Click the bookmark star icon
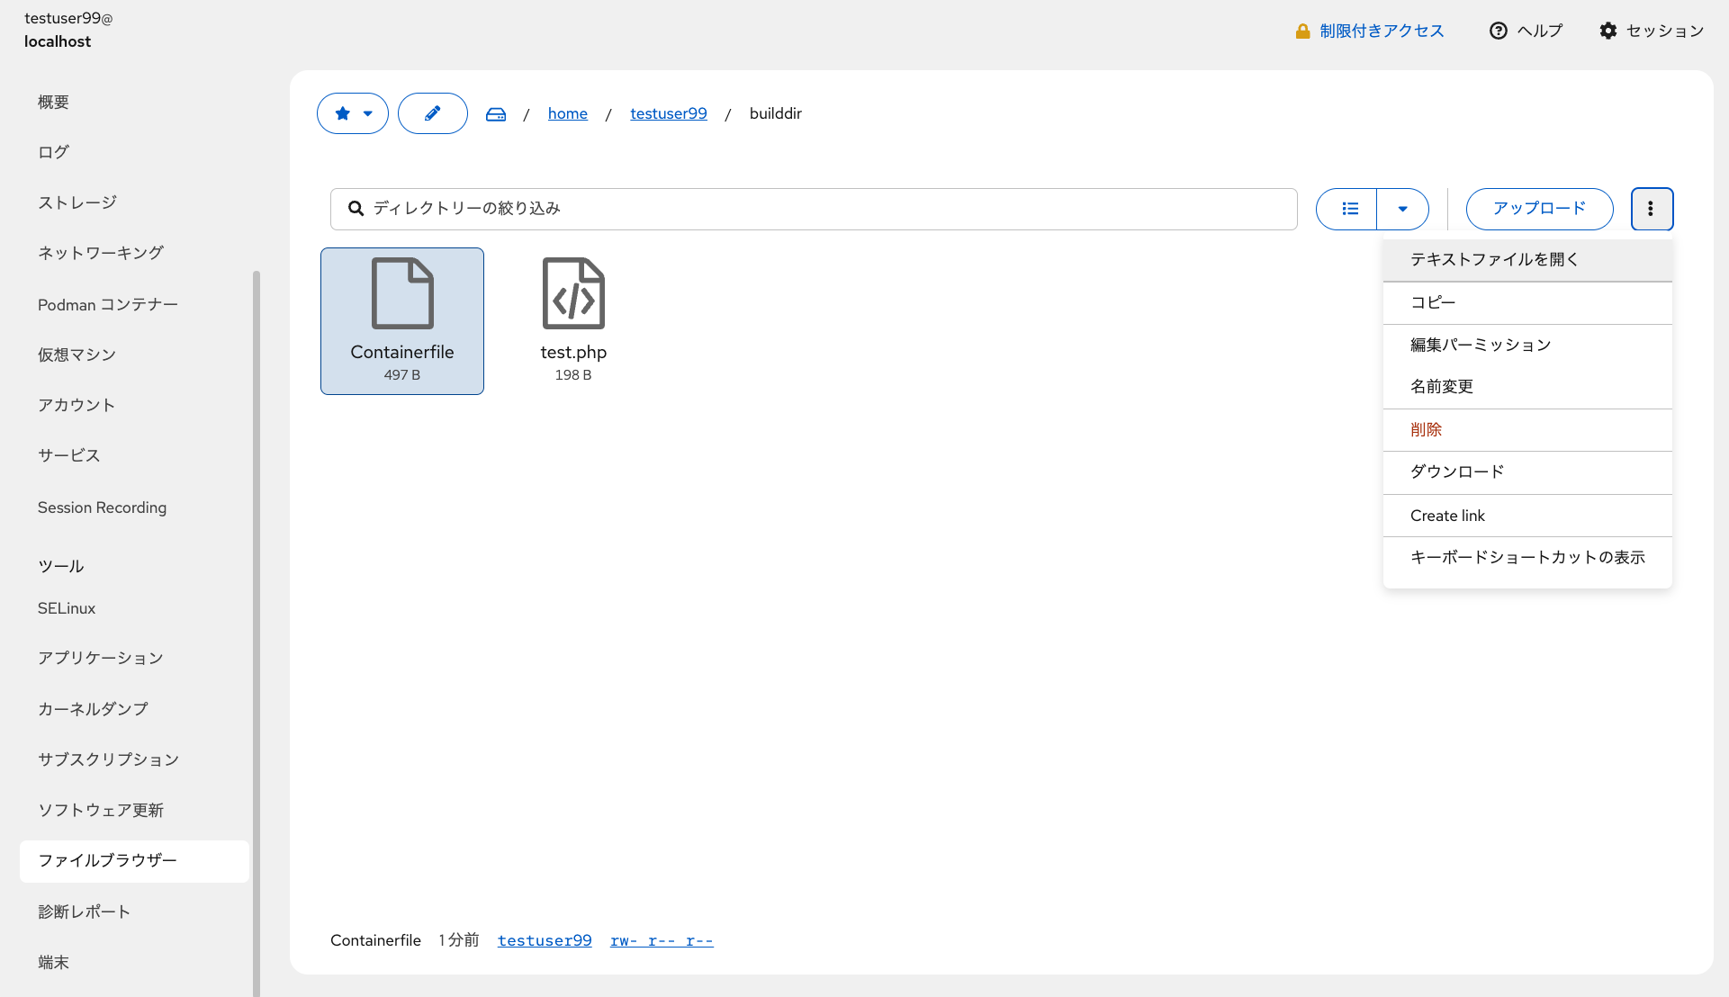This screenshot has width=1729, height=997. click(342, 113)
